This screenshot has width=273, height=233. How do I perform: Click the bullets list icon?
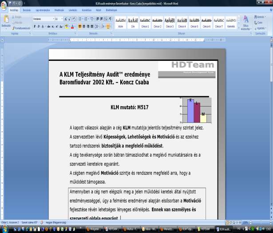pyautogui.click(x=80, y=19)
